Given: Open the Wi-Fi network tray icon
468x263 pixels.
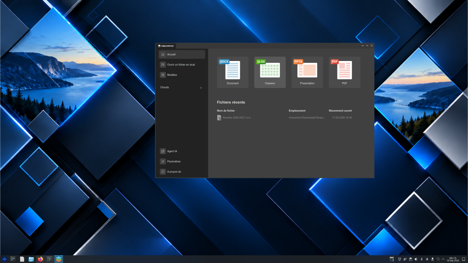Looking at the screenshot, I should click(x=438, y=259).
